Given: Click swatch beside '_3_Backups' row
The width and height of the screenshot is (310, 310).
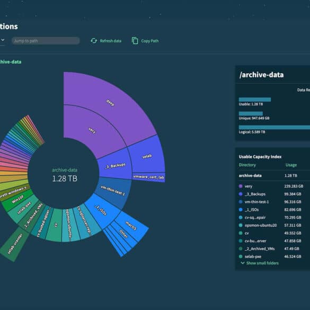Looking at the screenshot, I should tap(241, 194).
